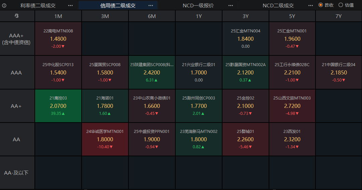Open bond 21兴业银行二级01 cell
The image size is (362, 190).
(199, 72)
